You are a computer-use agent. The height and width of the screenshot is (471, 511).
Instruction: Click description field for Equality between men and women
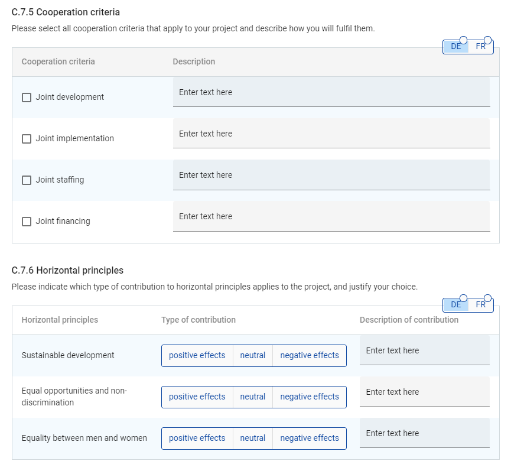point(424,434)
